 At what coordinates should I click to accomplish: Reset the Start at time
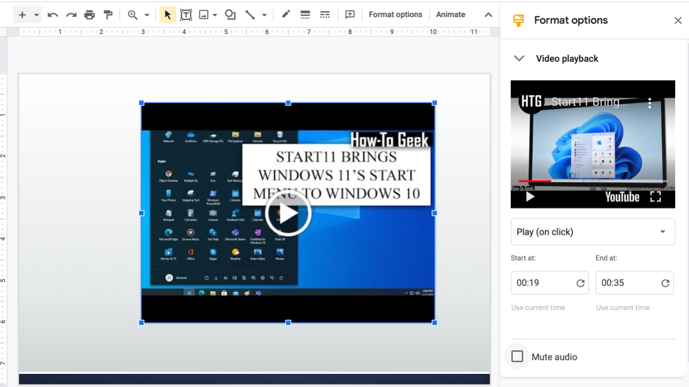[580, 283]
